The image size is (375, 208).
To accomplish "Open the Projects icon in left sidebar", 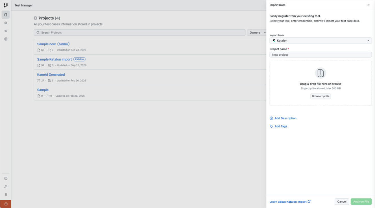I will (6, 15).
